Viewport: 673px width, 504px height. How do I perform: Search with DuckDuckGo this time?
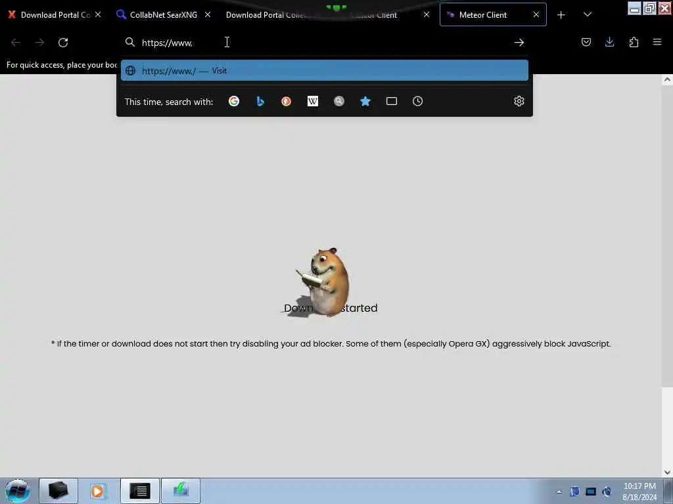point(287,101)
